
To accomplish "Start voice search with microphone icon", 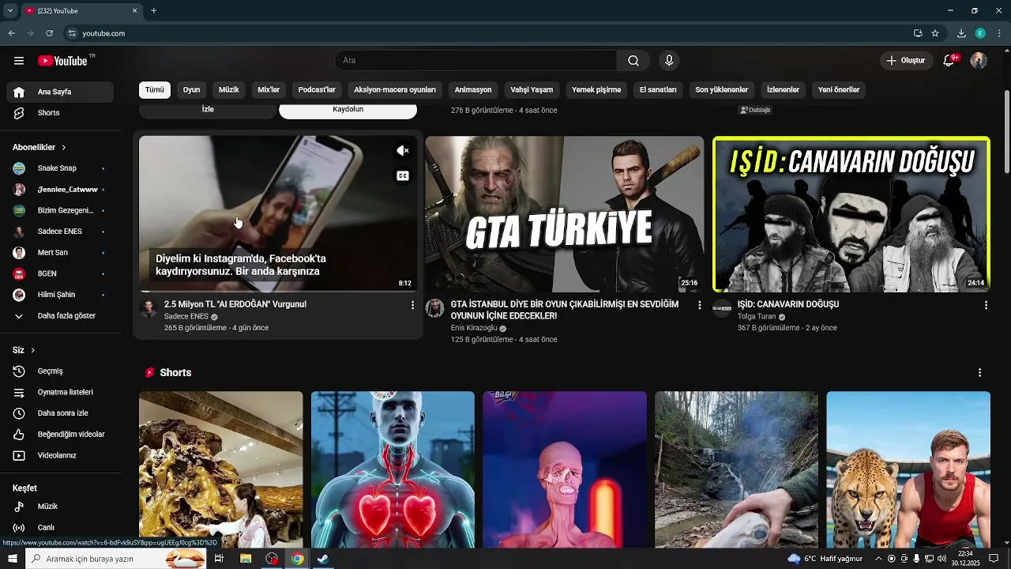I will (x=669, y=61).
